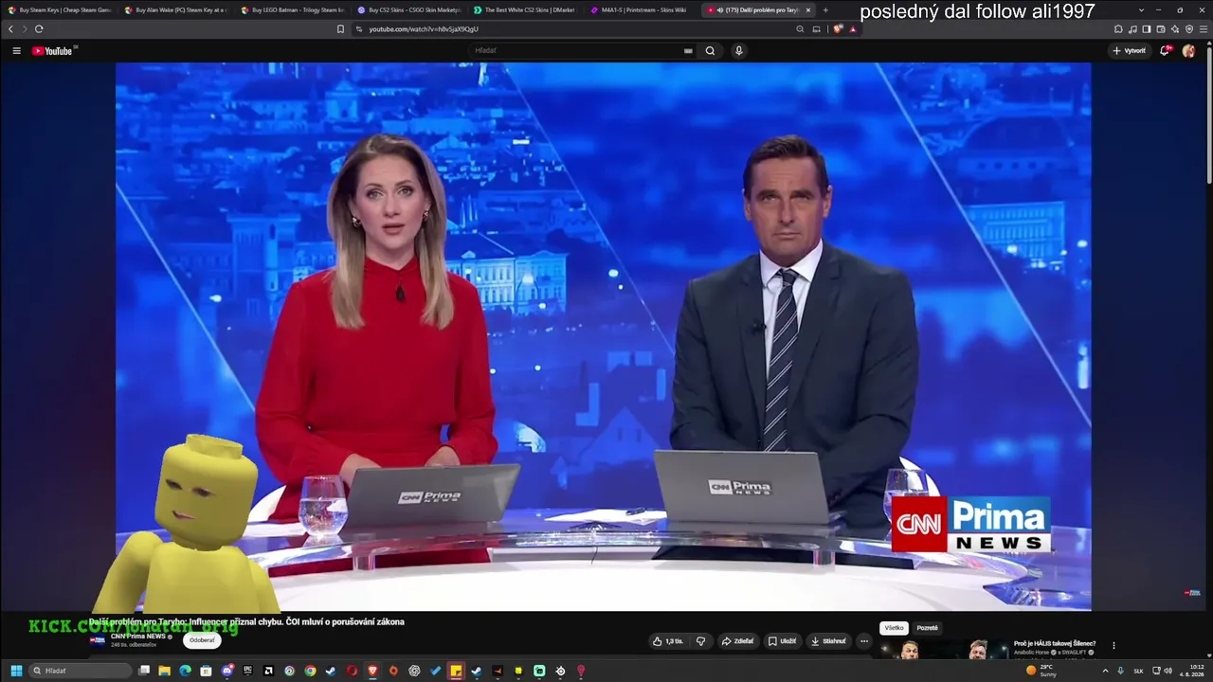
Task: Open the recommended video title about HÁLIS
Action: (x=1055, y=644)
